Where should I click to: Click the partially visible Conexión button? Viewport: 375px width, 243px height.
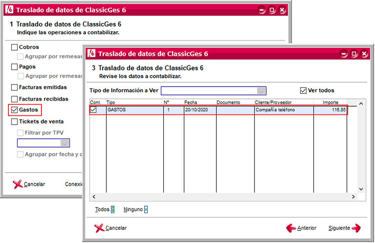pyautogui.click(x=73, y=184)
